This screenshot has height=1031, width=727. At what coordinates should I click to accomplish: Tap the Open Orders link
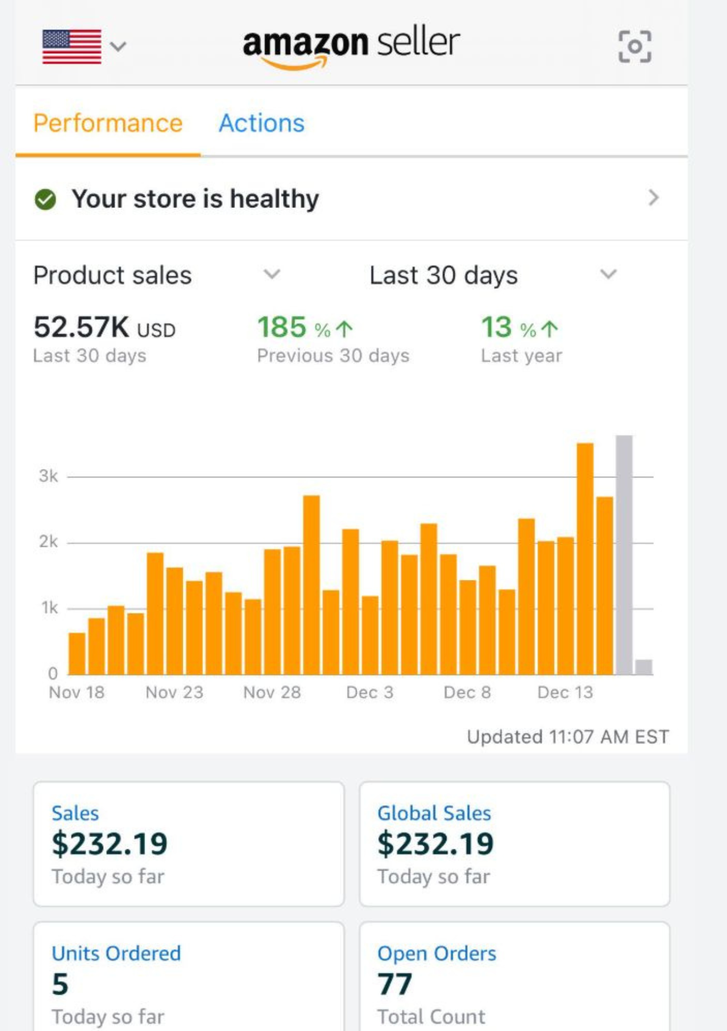436,953
